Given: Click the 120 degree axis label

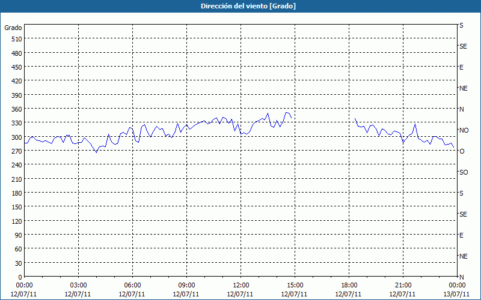Looking at the screenshot, I should point(17,221).
